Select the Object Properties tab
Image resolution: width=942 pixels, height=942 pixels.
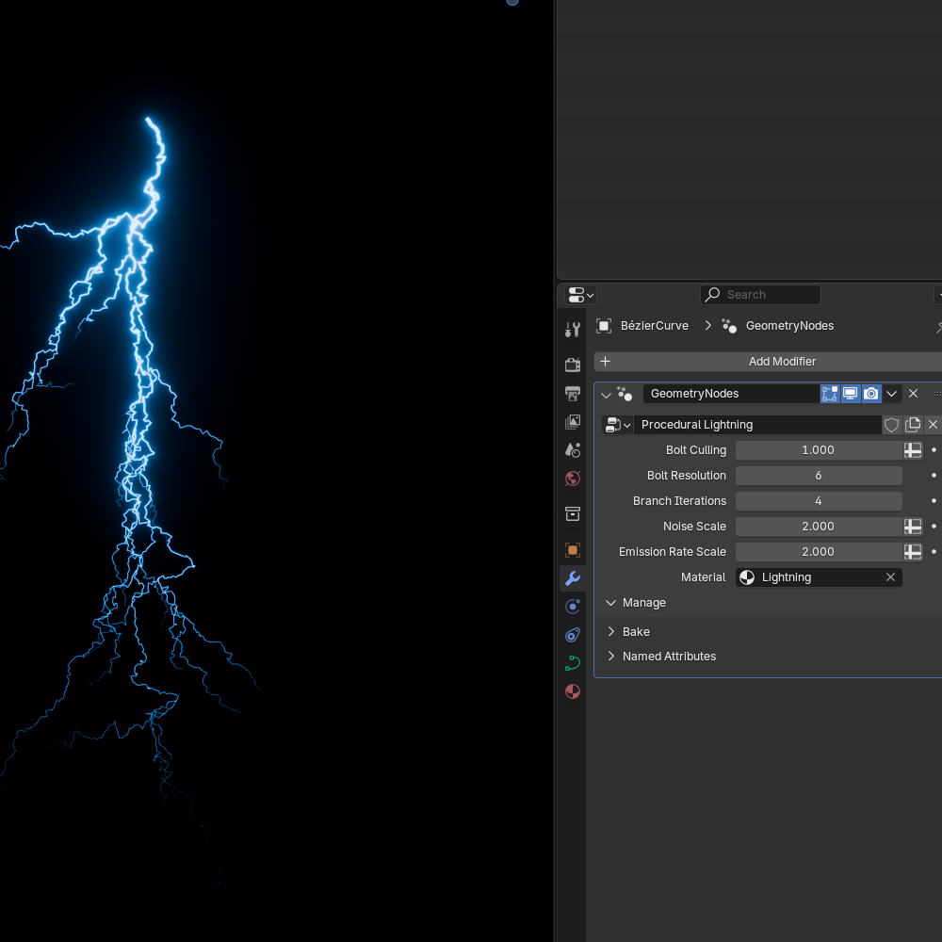pos(572,549)
